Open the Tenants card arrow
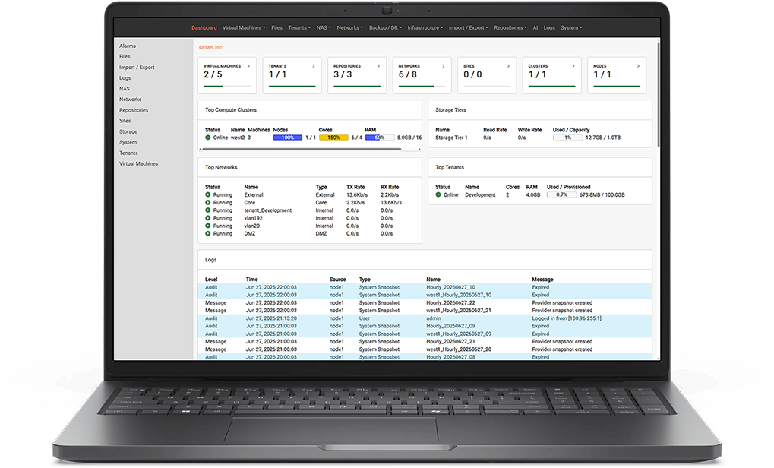This screenshot has width=774, height=468. coord(314,65)
